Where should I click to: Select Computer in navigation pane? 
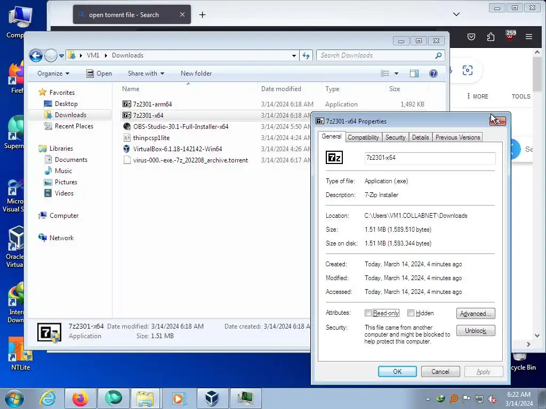(59, 216)
